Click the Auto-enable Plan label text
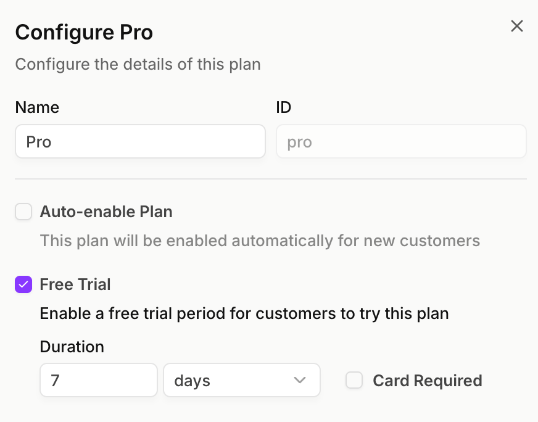The image size is (538, 422). (106, 212)
